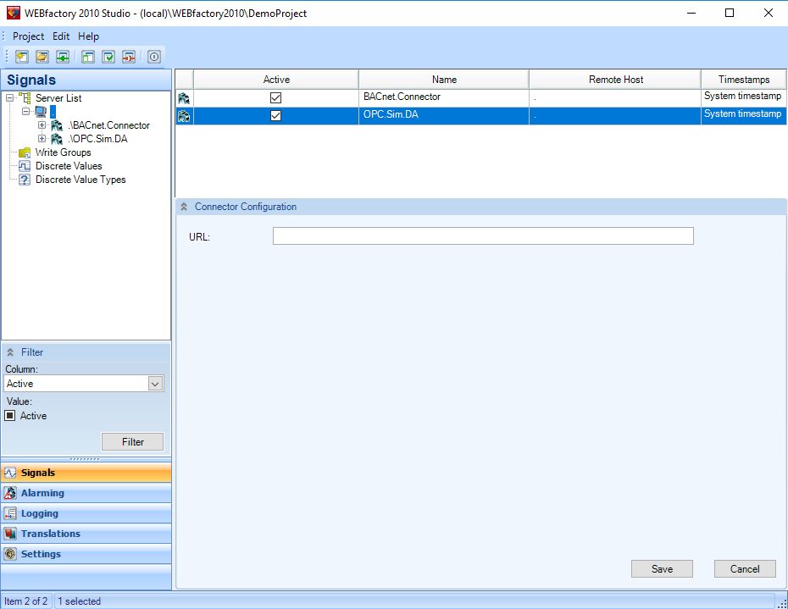The image size is (788, 609).
Task: Open the Column filter dropdown
Action: pyautogui.click(x=155, y=384)
